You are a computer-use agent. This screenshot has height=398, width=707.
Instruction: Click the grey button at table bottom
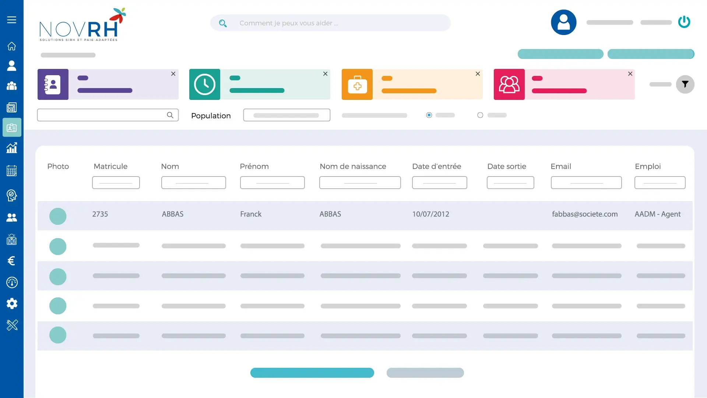point(425,373)
